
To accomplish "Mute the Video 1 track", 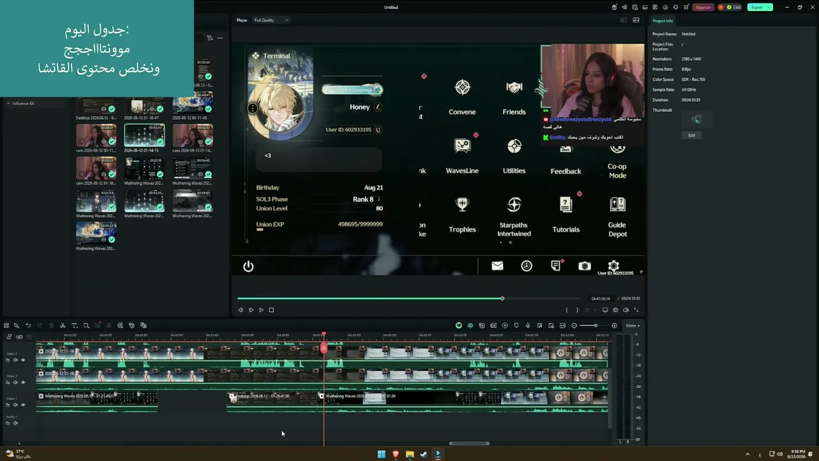I will pyautogui.click(x=15, y=405).
